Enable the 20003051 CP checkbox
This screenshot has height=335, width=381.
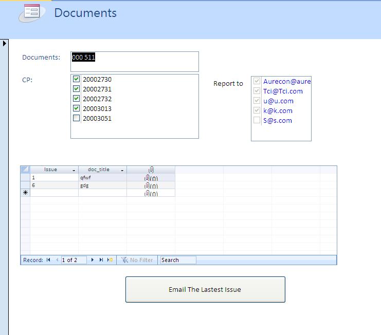point(77,119)
